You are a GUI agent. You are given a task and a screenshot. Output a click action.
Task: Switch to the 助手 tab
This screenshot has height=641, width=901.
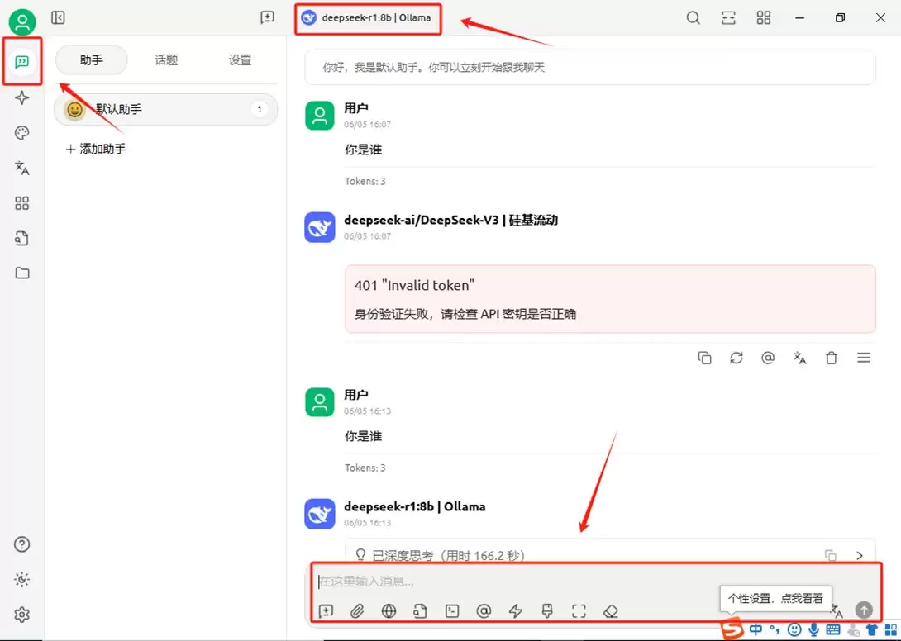(92, 59)
